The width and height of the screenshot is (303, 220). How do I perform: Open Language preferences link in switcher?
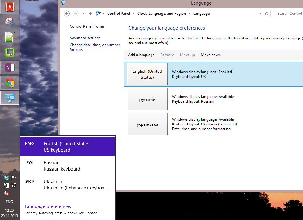48,206
